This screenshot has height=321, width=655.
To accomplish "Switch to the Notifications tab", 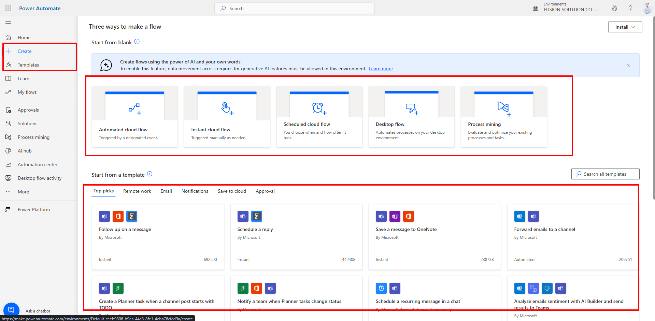I will (x=195, y=191).
